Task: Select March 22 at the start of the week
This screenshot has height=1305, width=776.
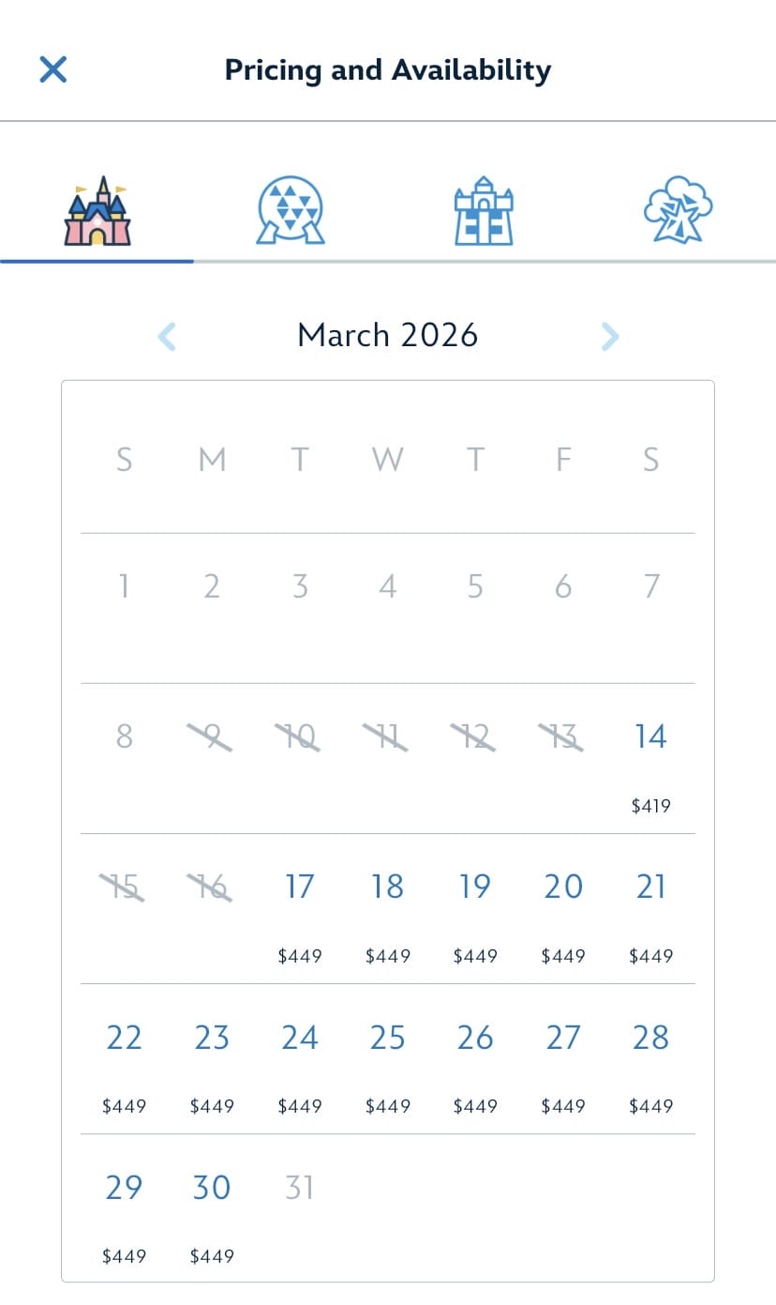Action: [123, 1038]
